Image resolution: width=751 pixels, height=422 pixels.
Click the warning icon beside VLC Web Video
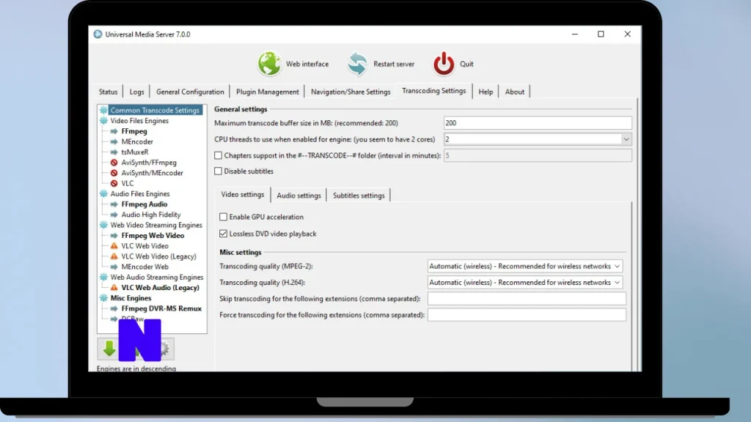(x=114, y=246)
